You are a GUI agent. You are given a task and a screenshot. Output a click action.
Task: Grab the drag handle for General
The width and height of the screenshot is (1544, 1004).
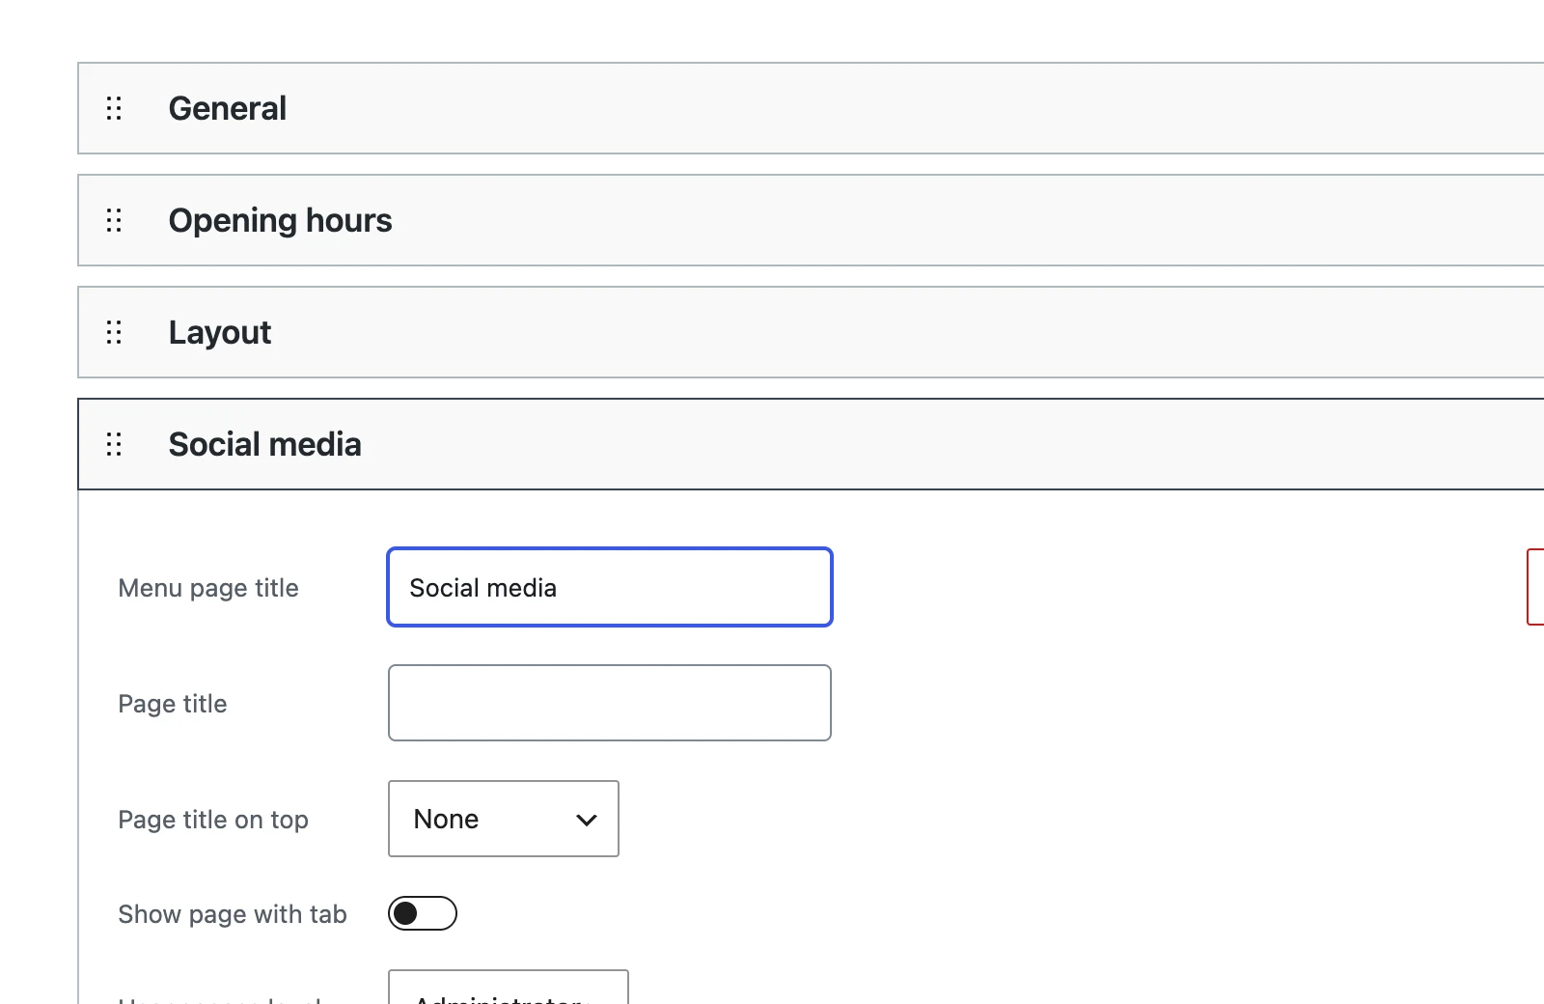click(114, 108)
